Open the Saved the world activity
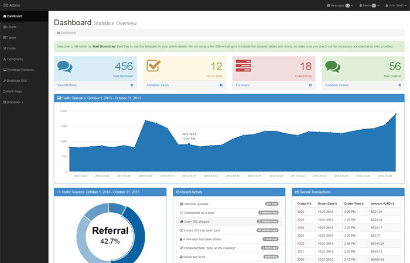Viewport: 410px width, 263px height. click(229, 257)
